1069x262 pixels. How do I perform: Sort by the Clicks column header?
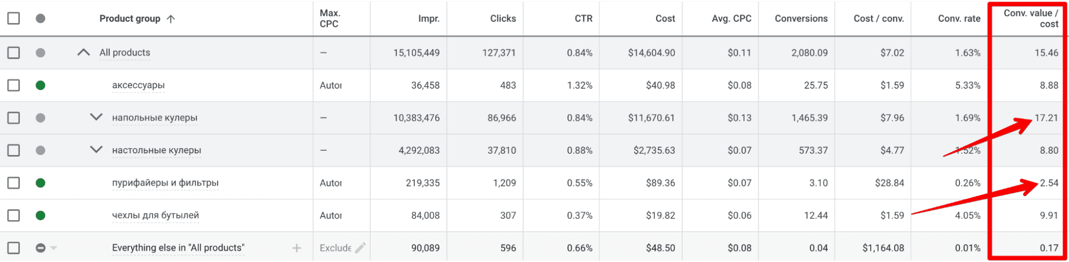pyautogui.click(x=503, y=19)
